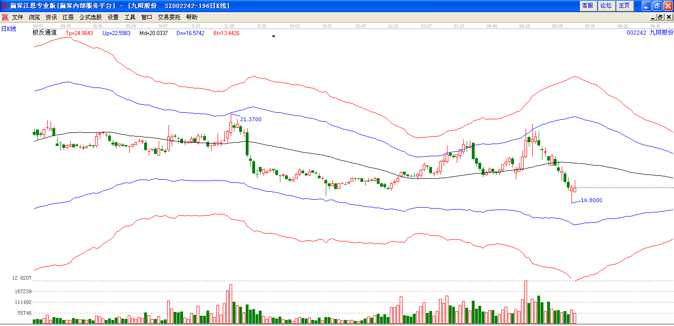This screenshot has height=326, width=674.
Task: Click the 12-05 date marker
Action: [x=229, y=26]
